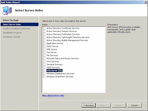This screenshot has width=148, height=111.
Task: Select Active Directory Certificate Services checkbox
Action: tap(44, 28)
